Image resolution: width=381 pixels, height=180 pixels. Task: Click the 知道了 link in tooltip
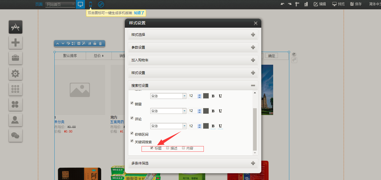tap(139, 13)
